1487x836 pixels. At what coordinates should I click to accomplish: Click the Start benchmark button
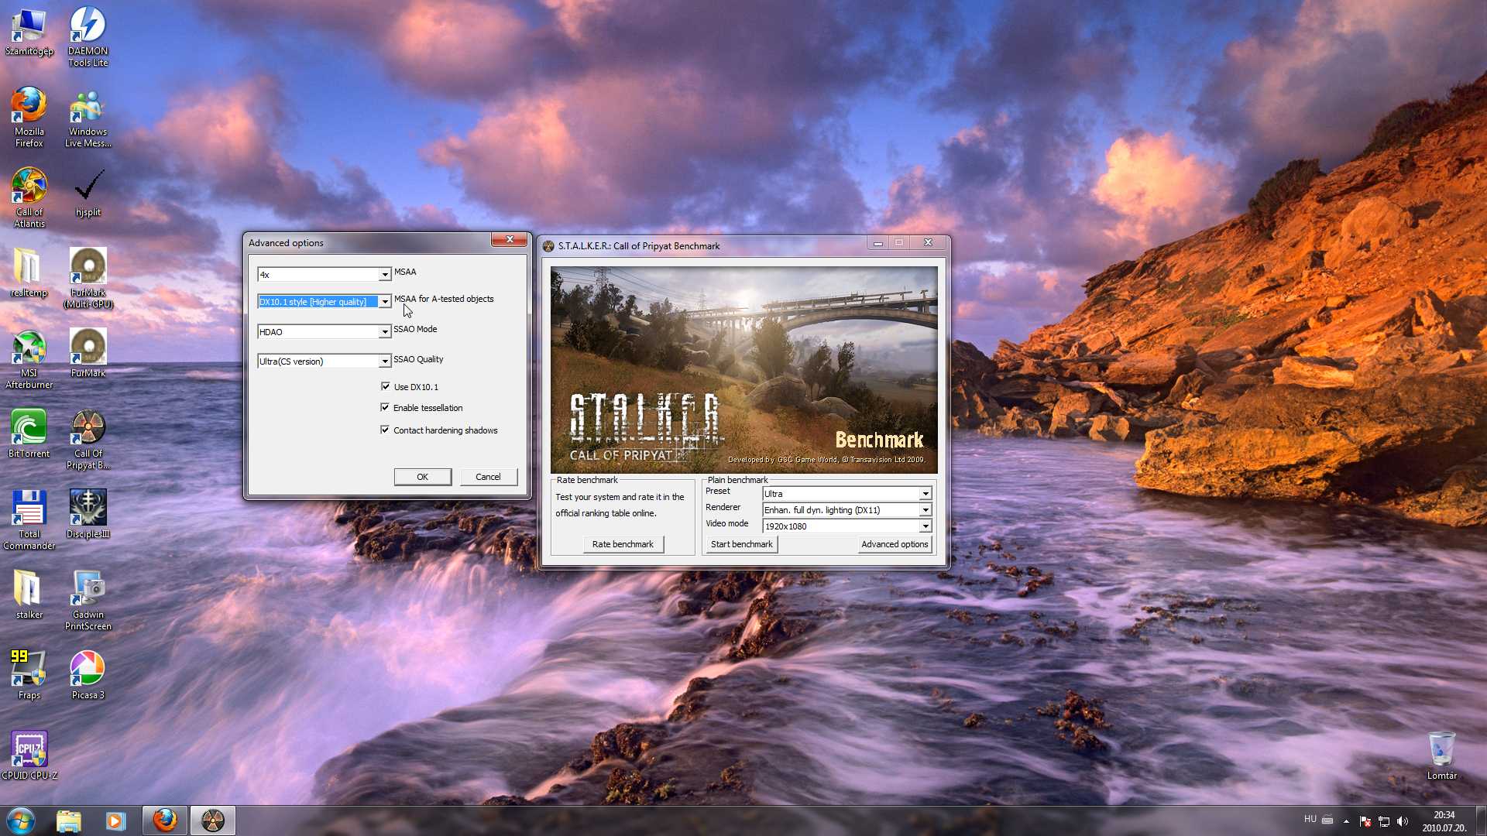tap(741, 544)
